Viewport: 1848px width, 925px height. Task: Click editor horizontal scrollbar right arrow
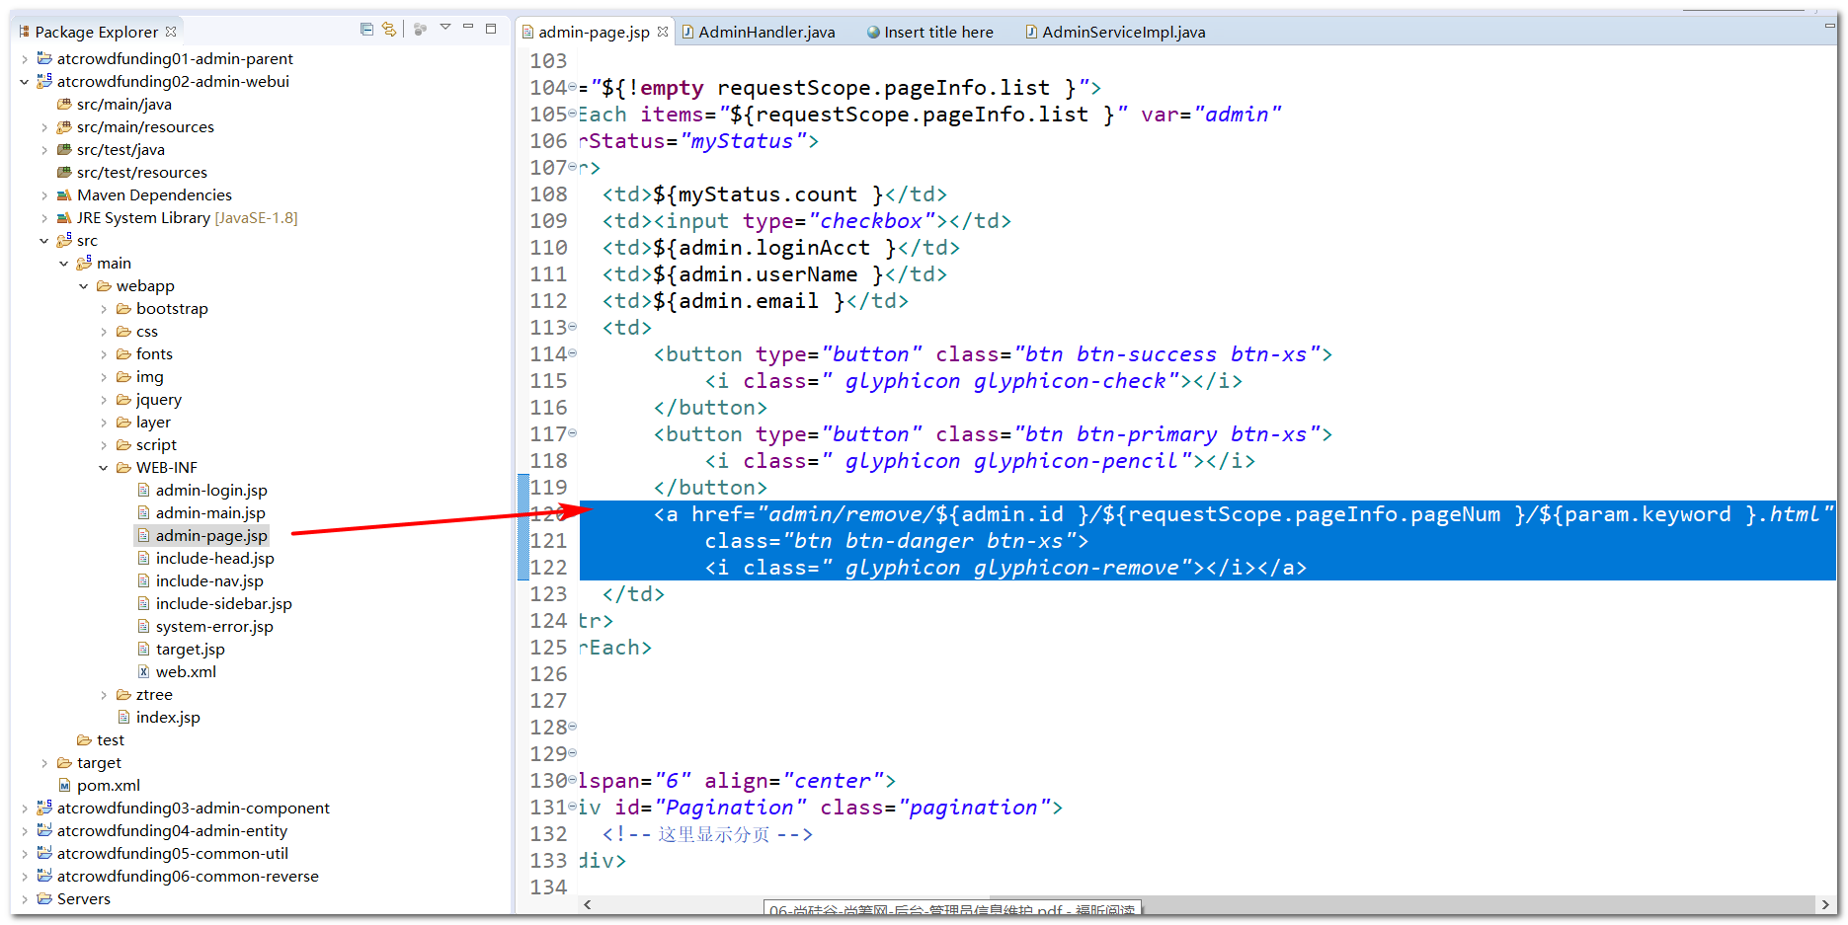(x=1824, y=904)
